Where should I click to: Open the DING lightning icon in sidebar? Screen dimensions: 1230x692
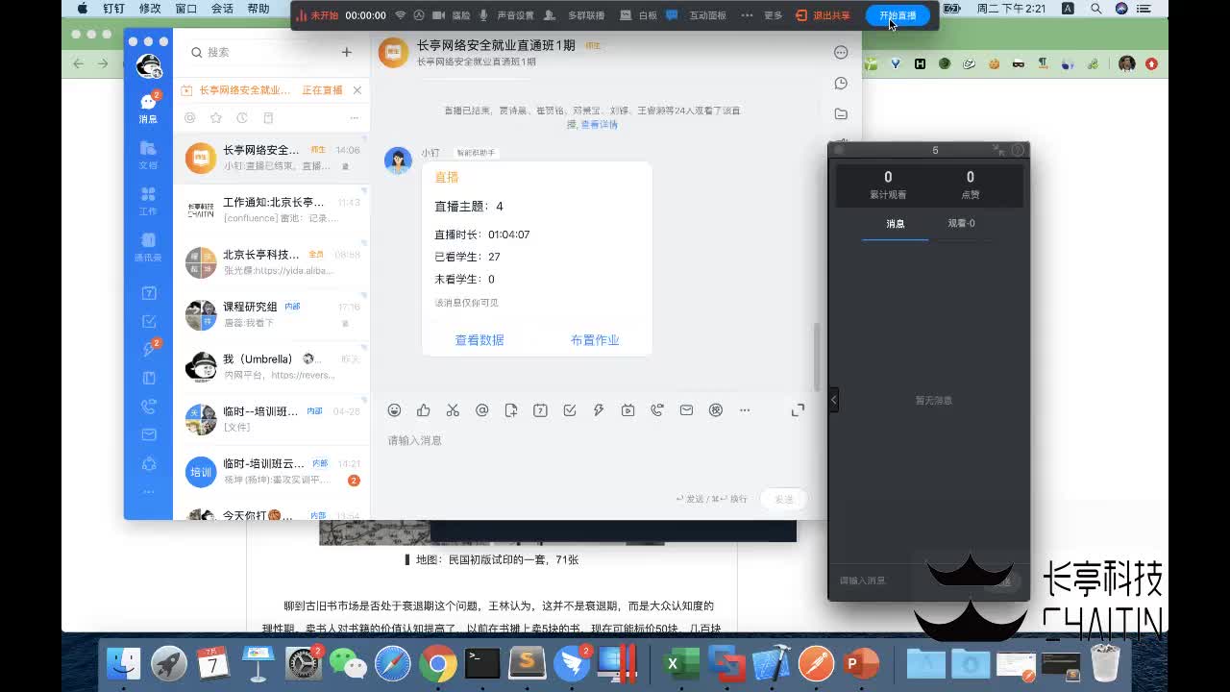click(x=149, y=349)
